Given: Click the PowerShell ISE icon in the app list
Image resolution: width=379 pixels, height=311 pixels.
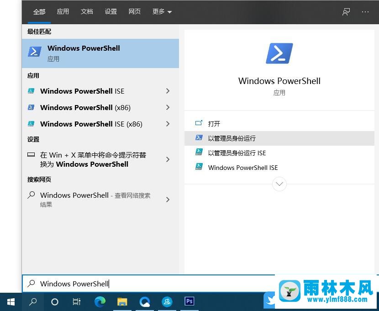Looking at the screenshot, I should tap(31, 91).
